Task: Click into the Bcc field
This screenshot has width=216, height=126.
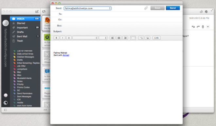Action: tap(122, 25)
